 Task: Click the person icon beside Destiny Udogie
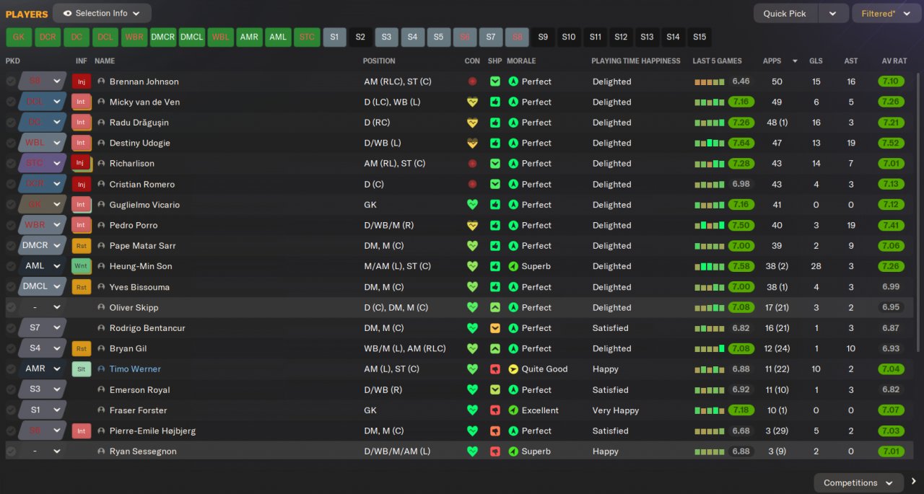101,143
